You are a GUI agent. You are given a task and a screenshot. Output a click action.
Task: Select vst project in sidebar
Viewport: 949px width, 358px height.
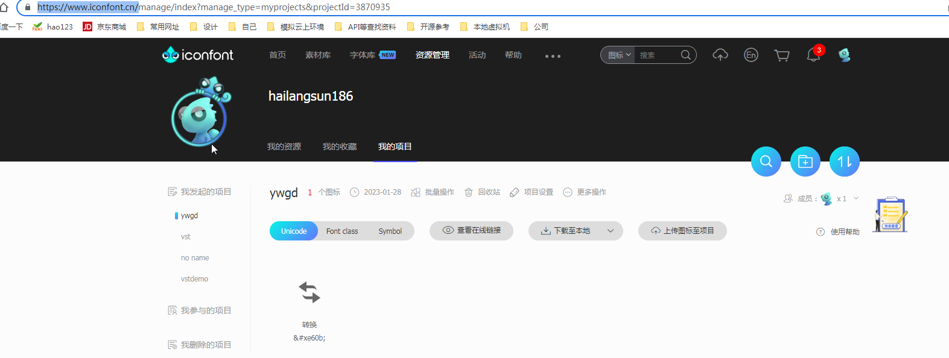click(186, 237)
